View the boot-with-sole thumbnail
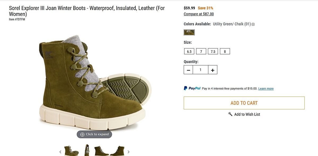 (x=72, y=151)
